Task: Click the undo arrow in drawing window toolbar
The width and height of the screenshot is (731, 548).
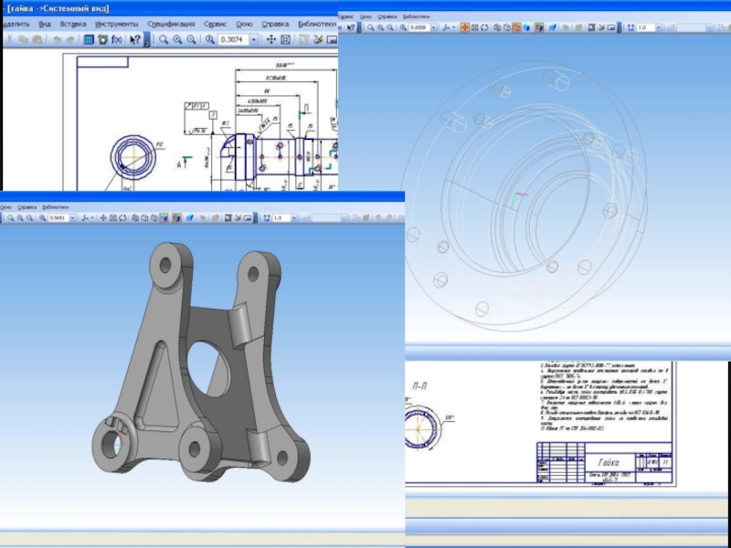Action: [x=57, y=40]
